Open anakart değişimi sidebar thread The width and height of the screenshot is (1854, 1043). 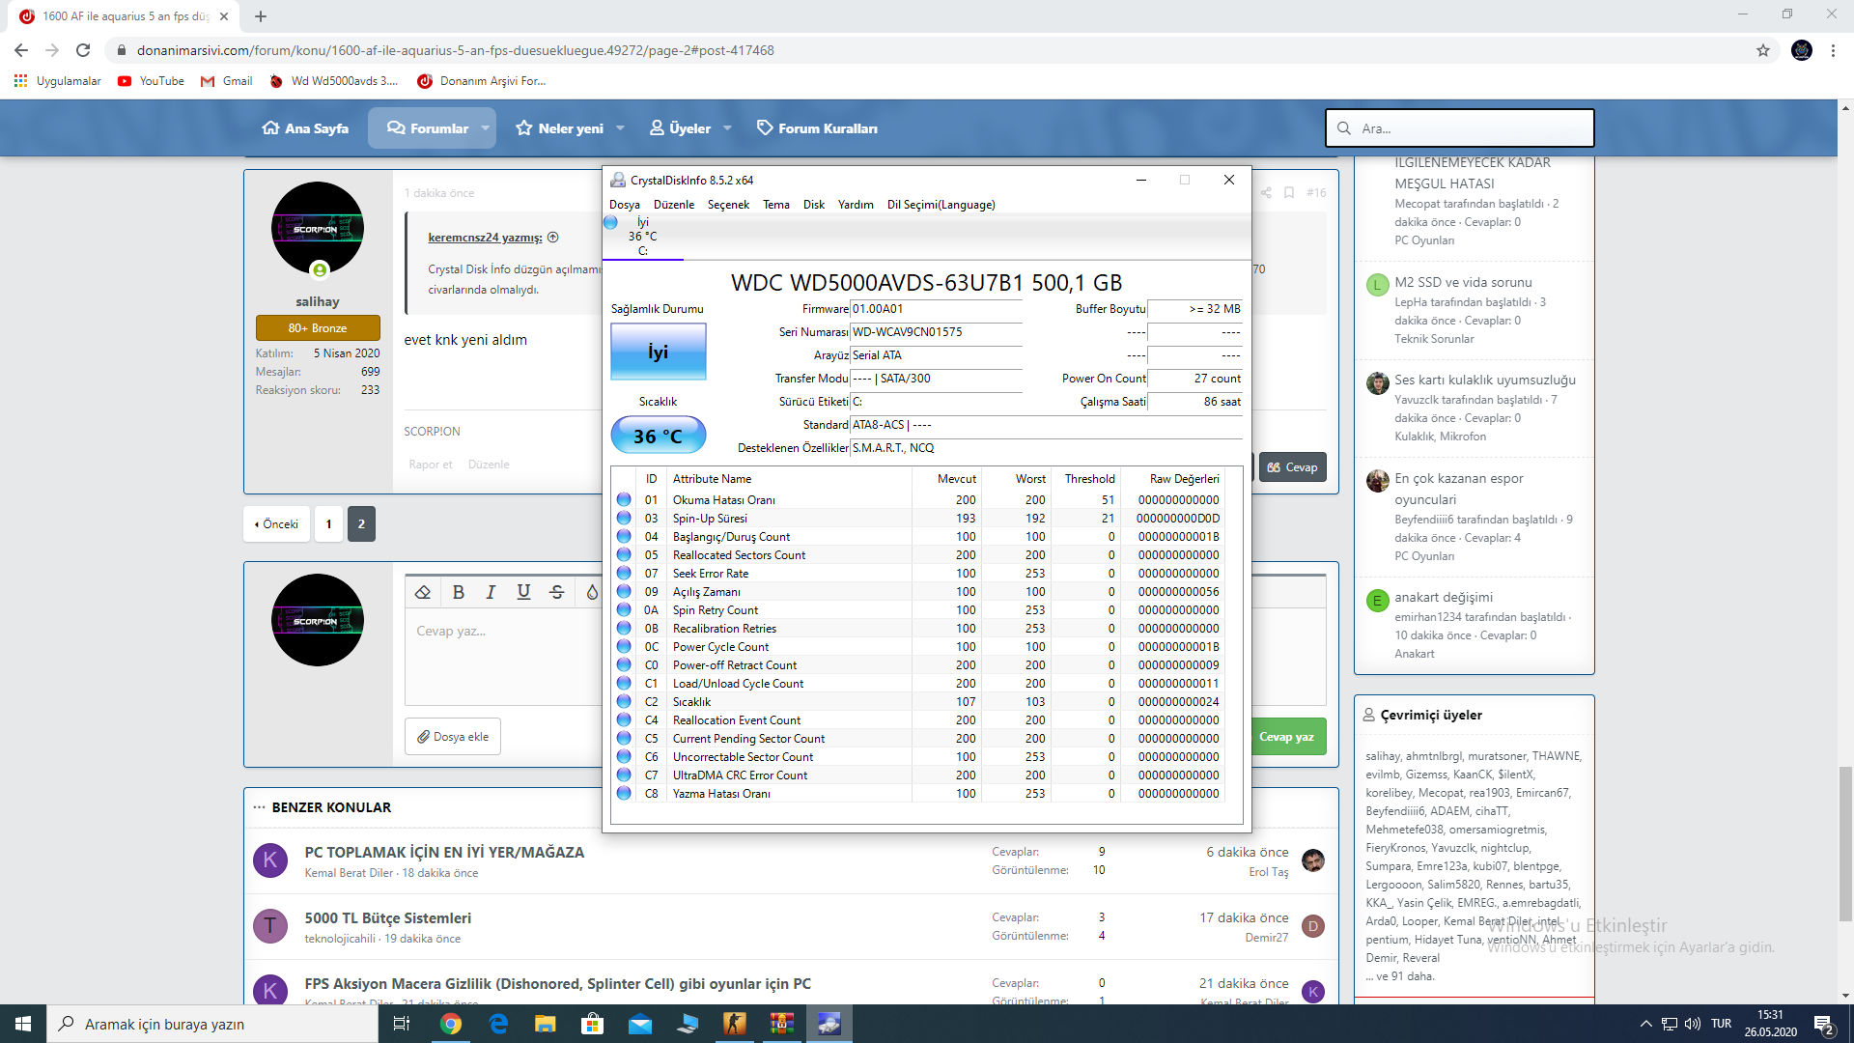(1444, 598)
